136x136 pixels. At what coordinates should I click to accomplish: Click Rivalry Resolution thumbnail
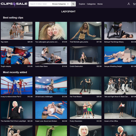(86, 110)
